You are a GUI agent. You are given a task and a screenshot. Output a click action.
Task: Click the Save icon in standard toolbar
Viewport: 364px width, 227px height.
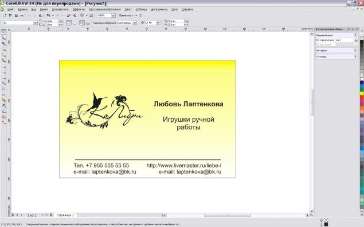pos(16,15)
